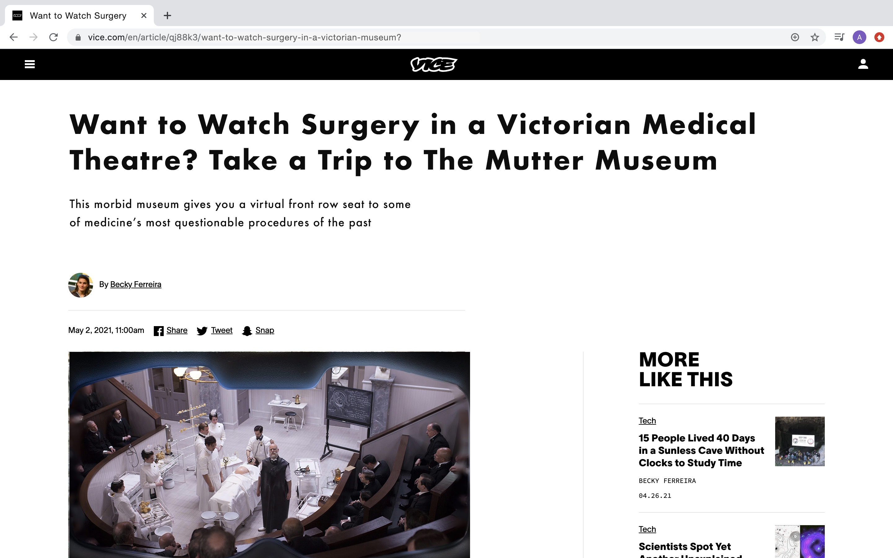Image resolution: width=893 pixels, height=558 pixels.
Task: Bookmark this page with the star icon
Action: [815, 37]
